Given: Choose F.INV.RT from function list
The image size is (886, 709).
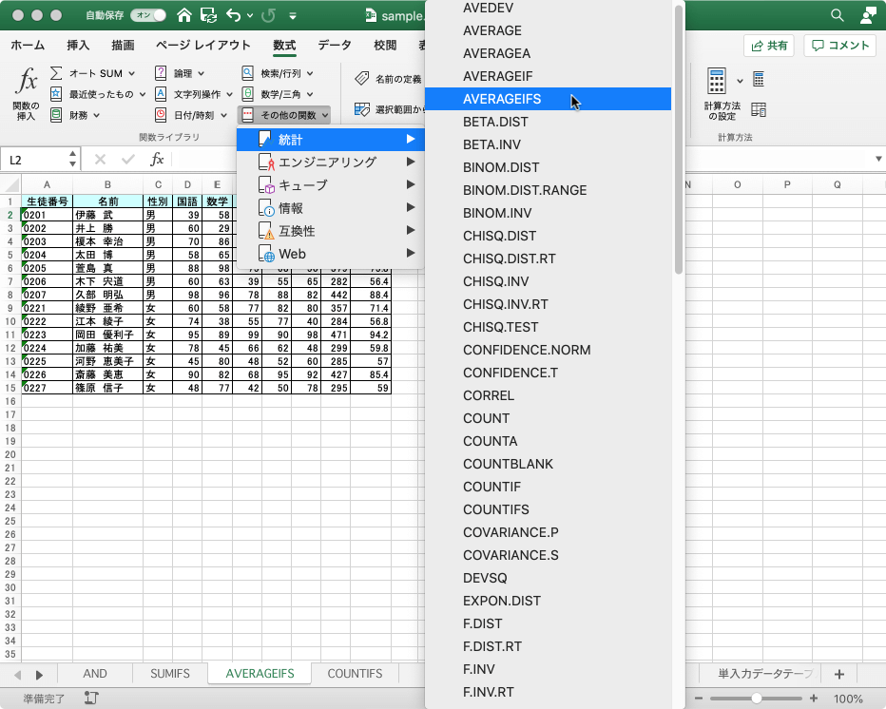Looking at the screenshot, I should pyautogui.click(x=548, y=692).
